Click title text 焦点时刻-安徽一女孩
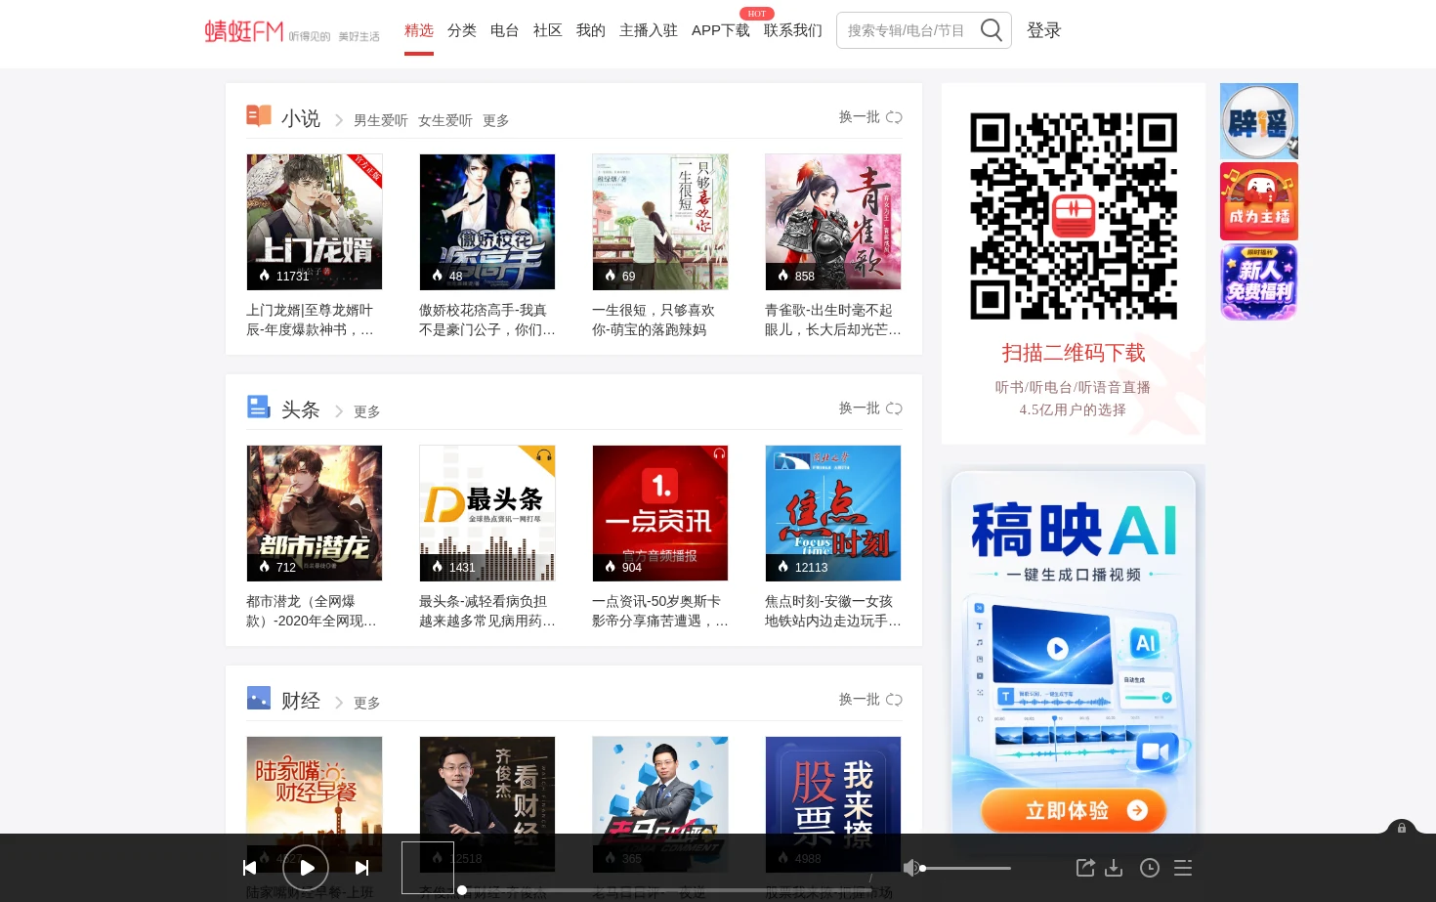This screenshot has height=902, width=1436. point(833,611)
